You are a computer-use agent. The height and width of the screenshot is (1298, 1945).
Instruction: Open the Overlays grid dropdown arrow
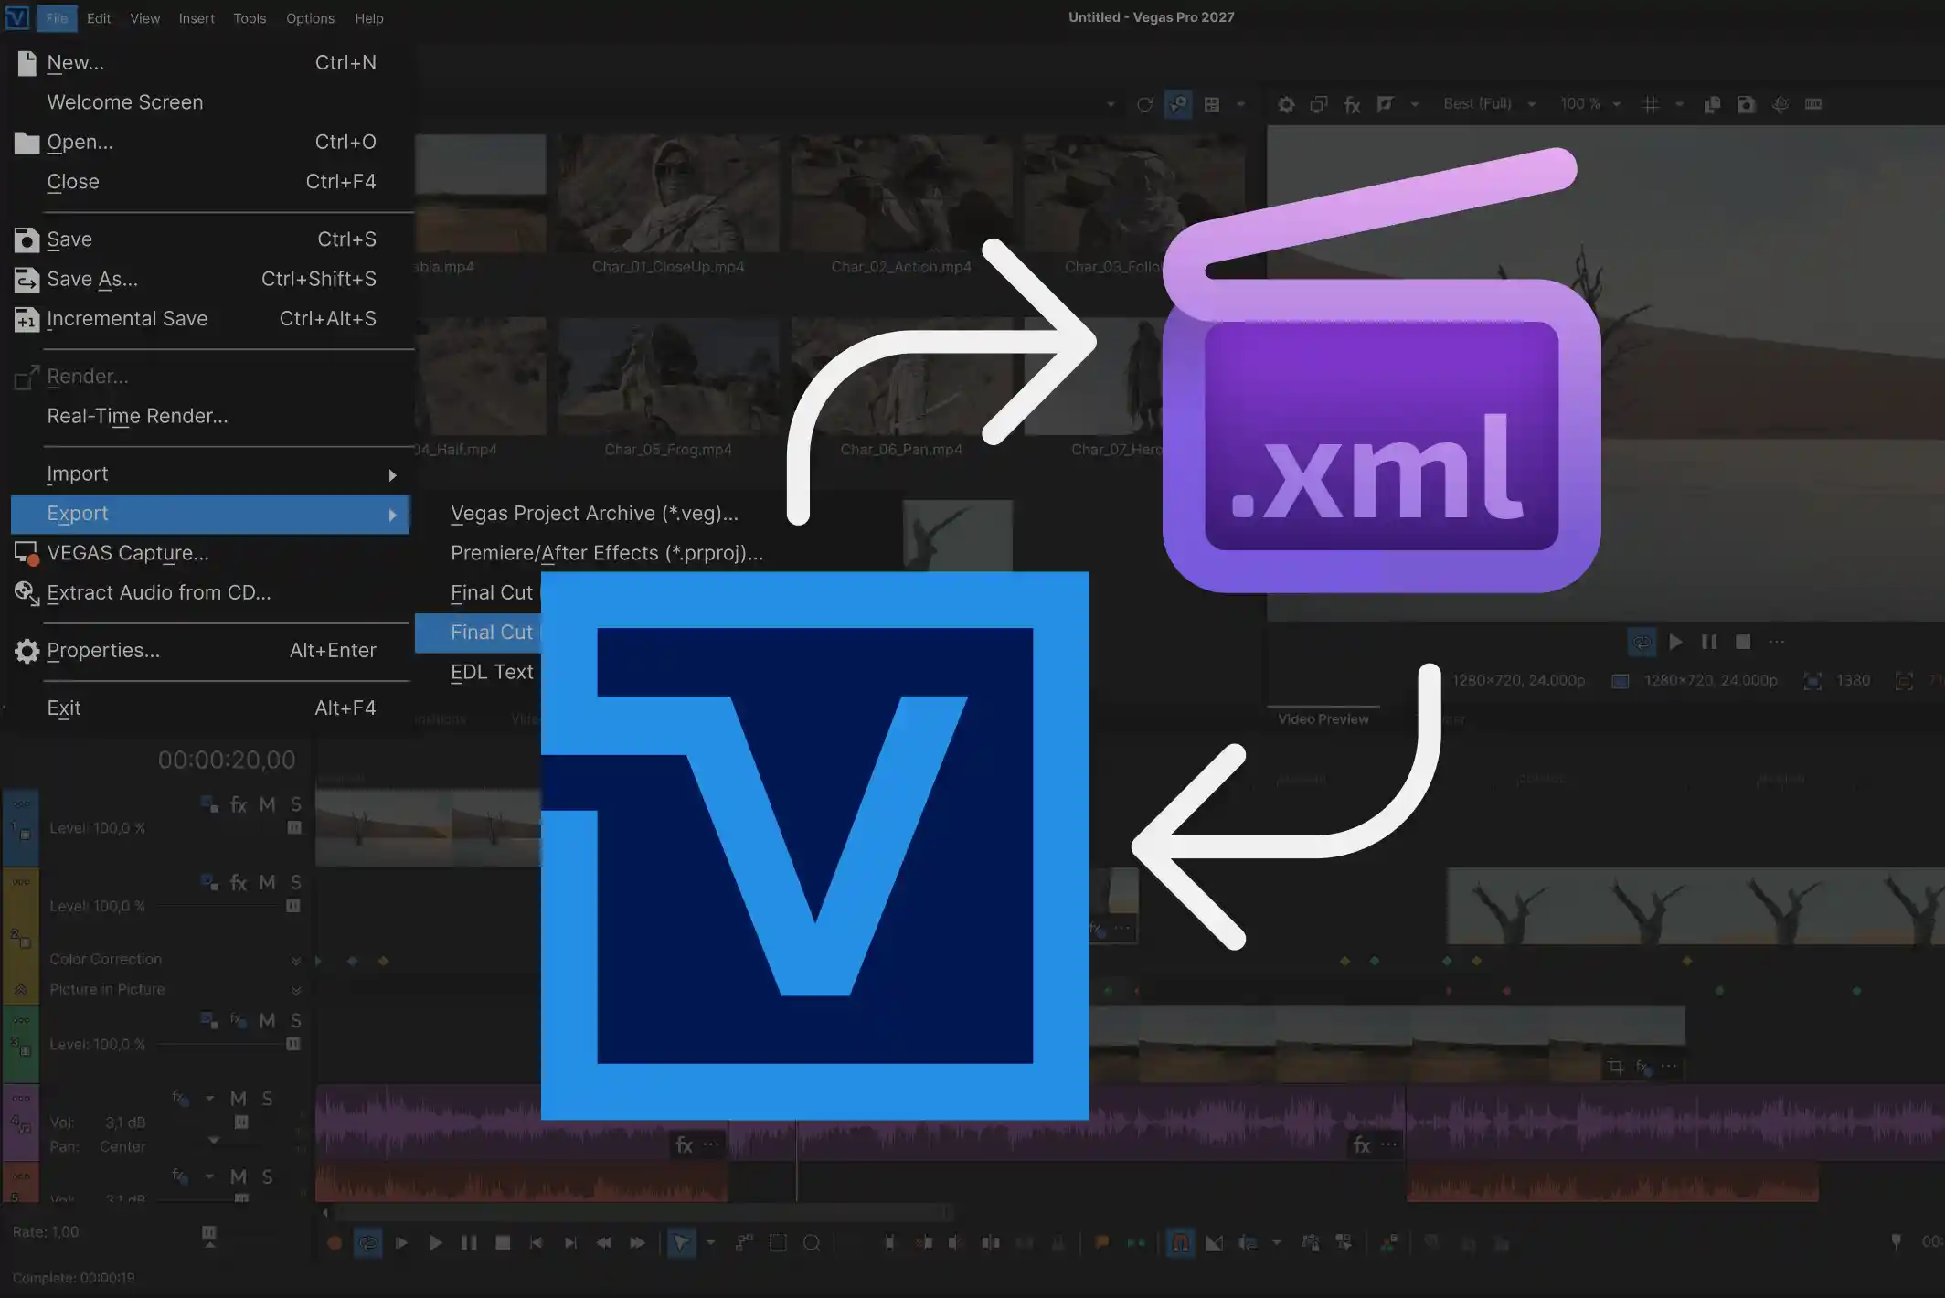click(x=1680, y=104)
